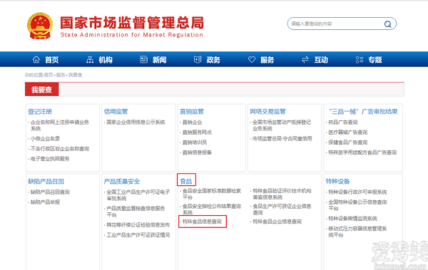Open "三品一械"广告审批结果 heading
428x270 pixels.
point(363,111)
